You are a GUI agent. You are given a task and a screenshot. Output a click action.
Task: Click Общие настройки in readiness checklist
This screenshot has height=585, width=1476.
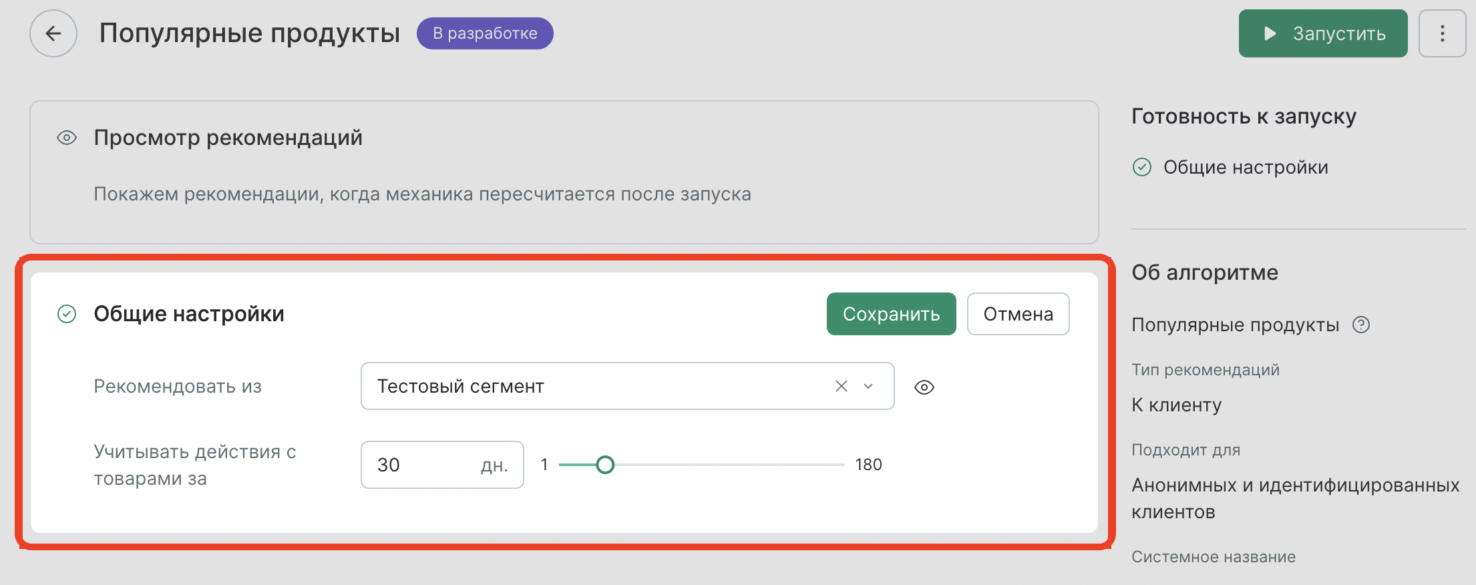coord(1246,167)
